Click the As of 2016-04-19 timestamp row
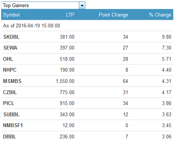 click(87, 25)
